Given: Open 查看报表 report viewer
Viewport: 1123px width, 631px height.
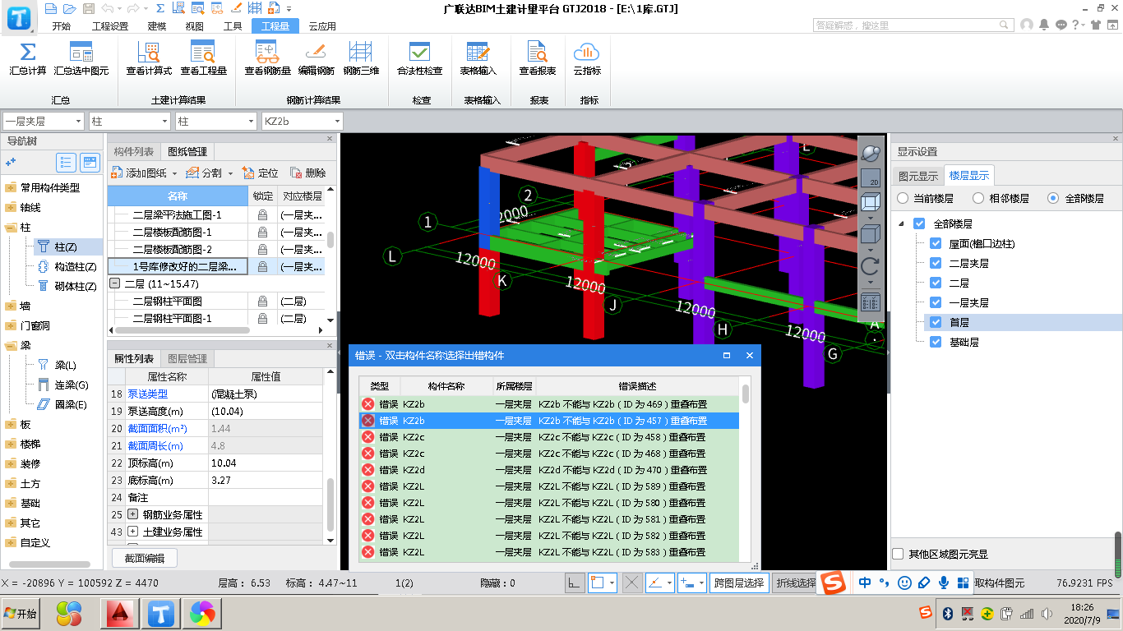Looking at the screenshot, I should (537, 58).
